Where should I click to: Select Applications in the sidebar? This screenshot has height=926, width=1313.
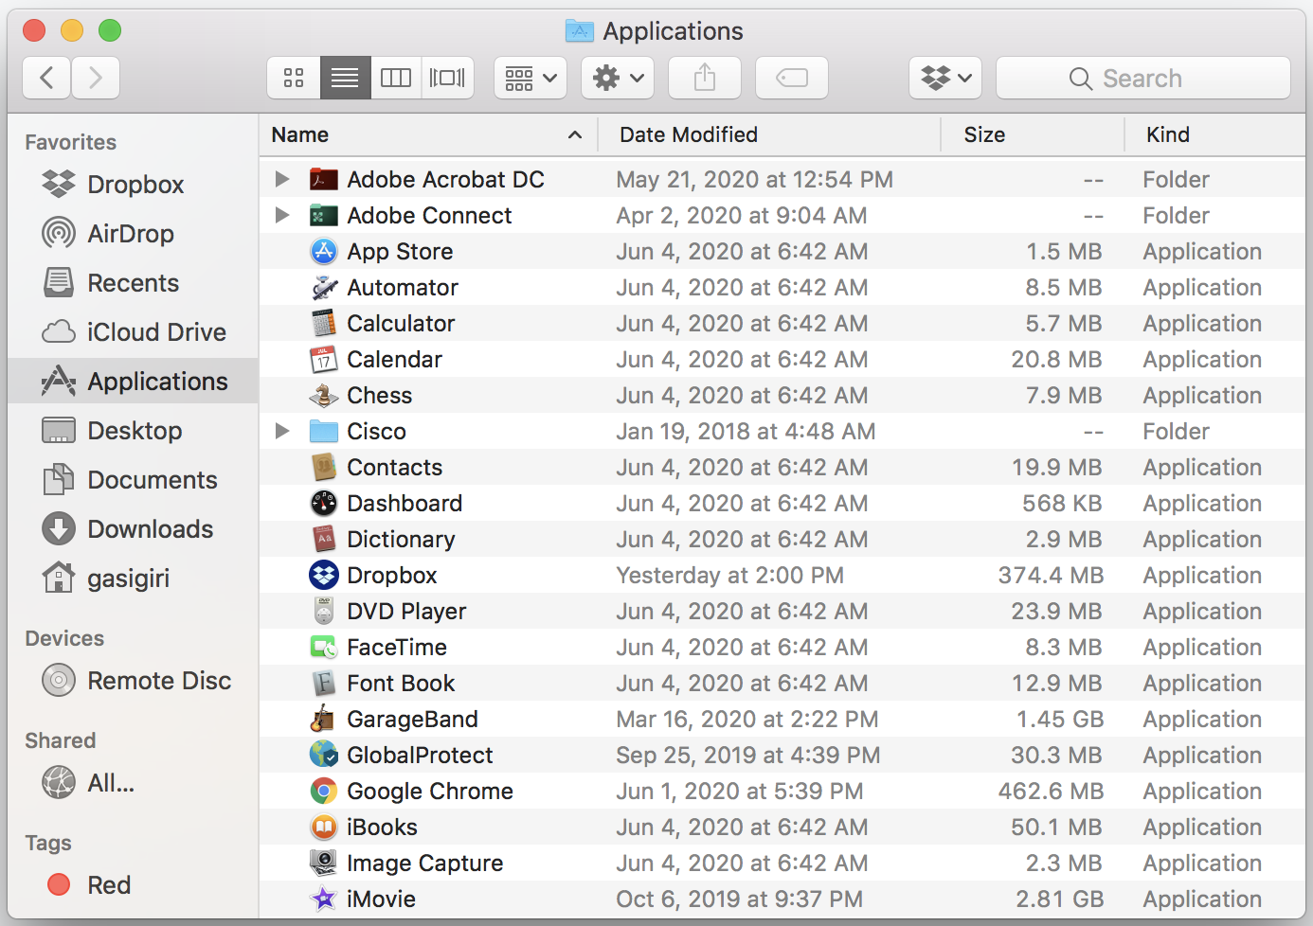[133, 382]
